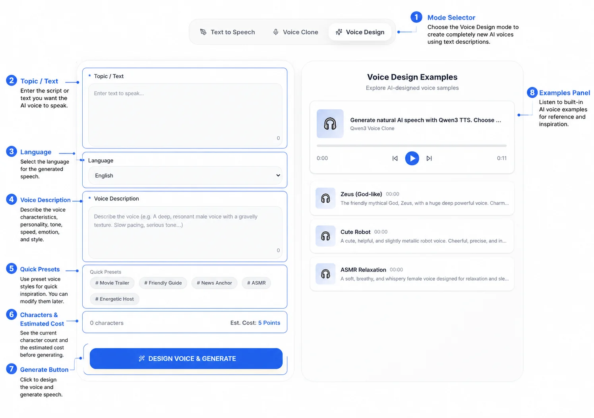Click the Qwen3 Voice Clone headphone thumbnail
The height and width of the screenshot is (418, 594).
click(x=330, y=124)
